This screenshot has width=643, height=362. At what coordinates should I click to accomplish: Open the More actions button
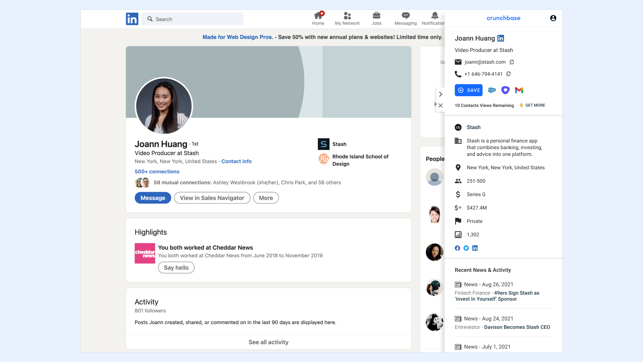coord(266,198)
